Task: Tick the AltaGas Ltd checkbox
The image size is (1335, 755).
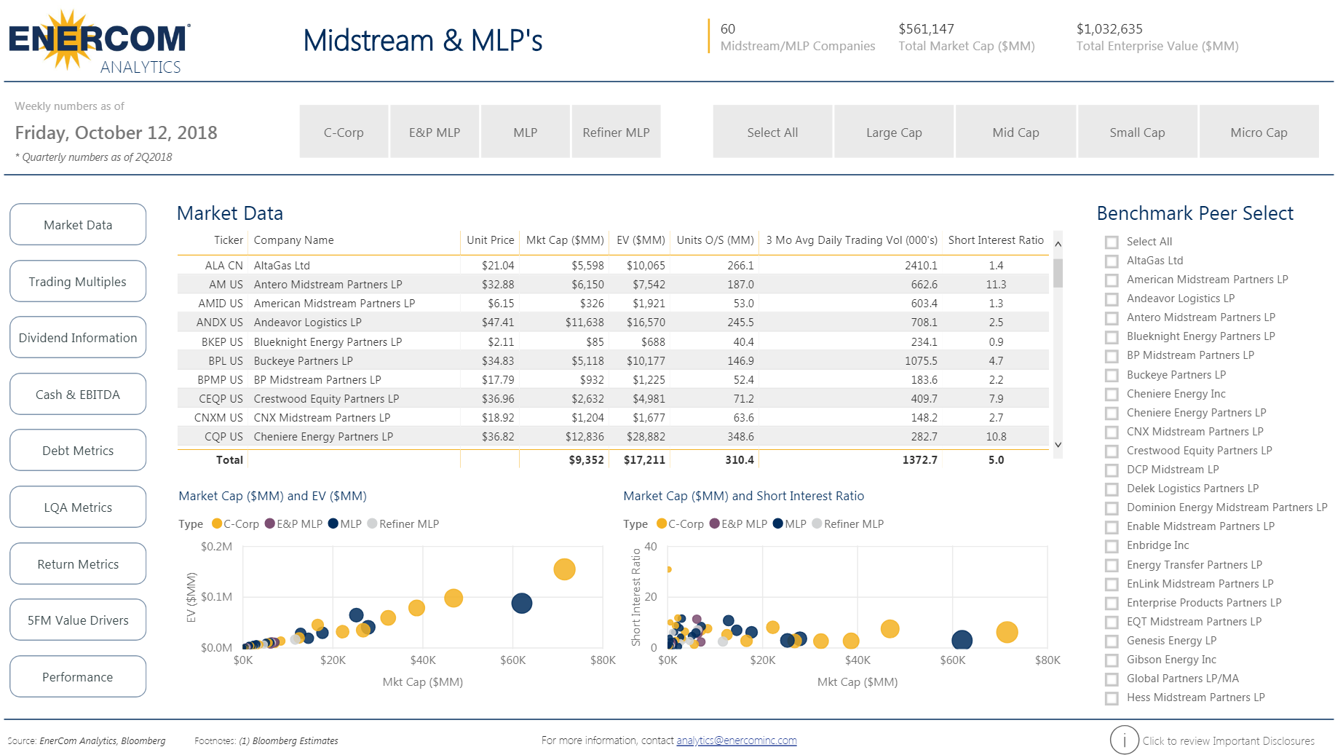Action: coord(1111,261)
